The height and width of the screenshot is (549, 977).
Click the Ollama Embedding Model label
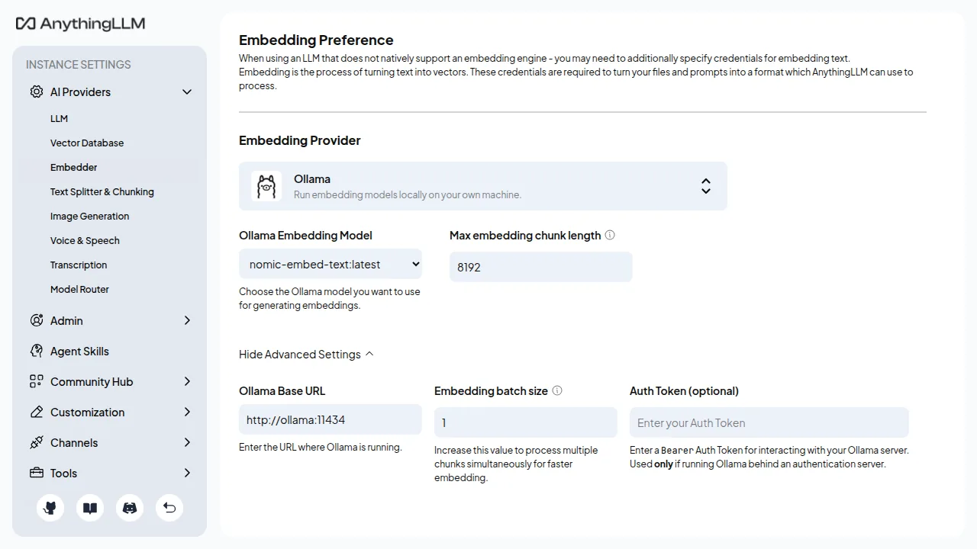305,235
